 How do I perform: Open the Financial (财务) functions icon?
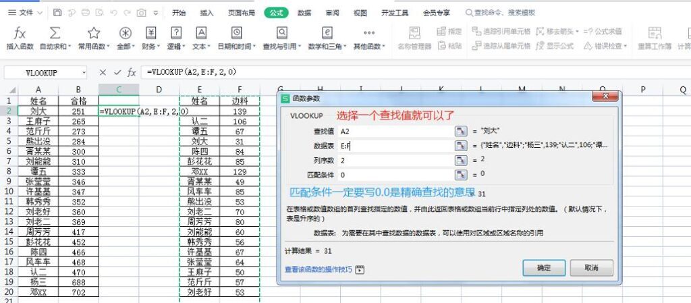pos(150,33)
